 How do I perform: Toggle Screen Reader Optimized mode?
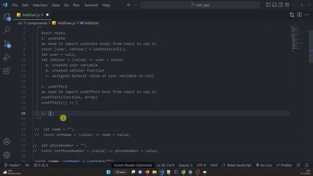pyautogui.click(x=133, y=165)
